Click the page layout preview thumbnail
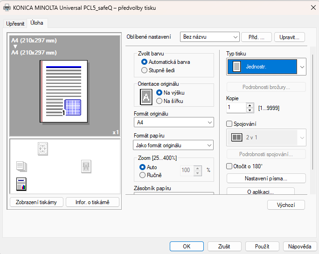 click(64, 91)
